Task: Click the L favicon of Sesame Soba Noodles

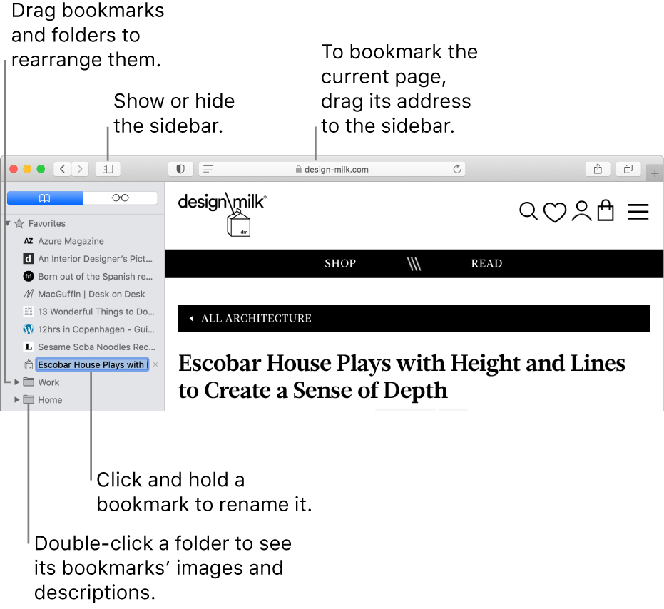Action: [x=29, y=347]
